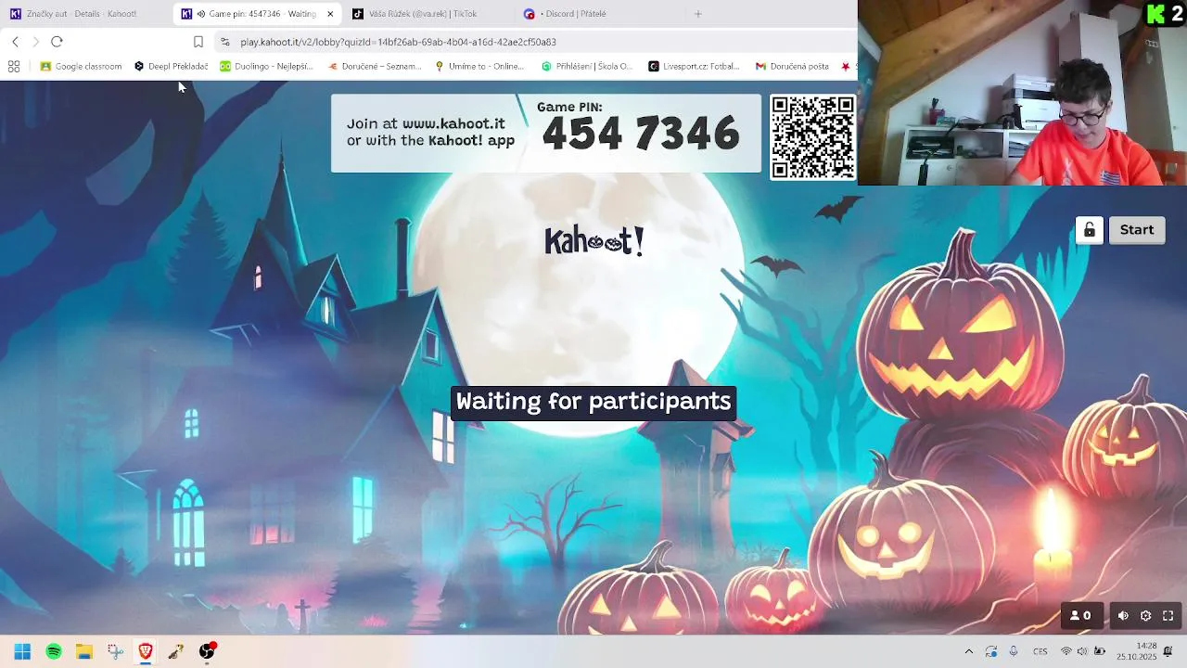Change keyboard language CES indicator
This screenshot has width=1187, height=668.
coord(1040,651)
